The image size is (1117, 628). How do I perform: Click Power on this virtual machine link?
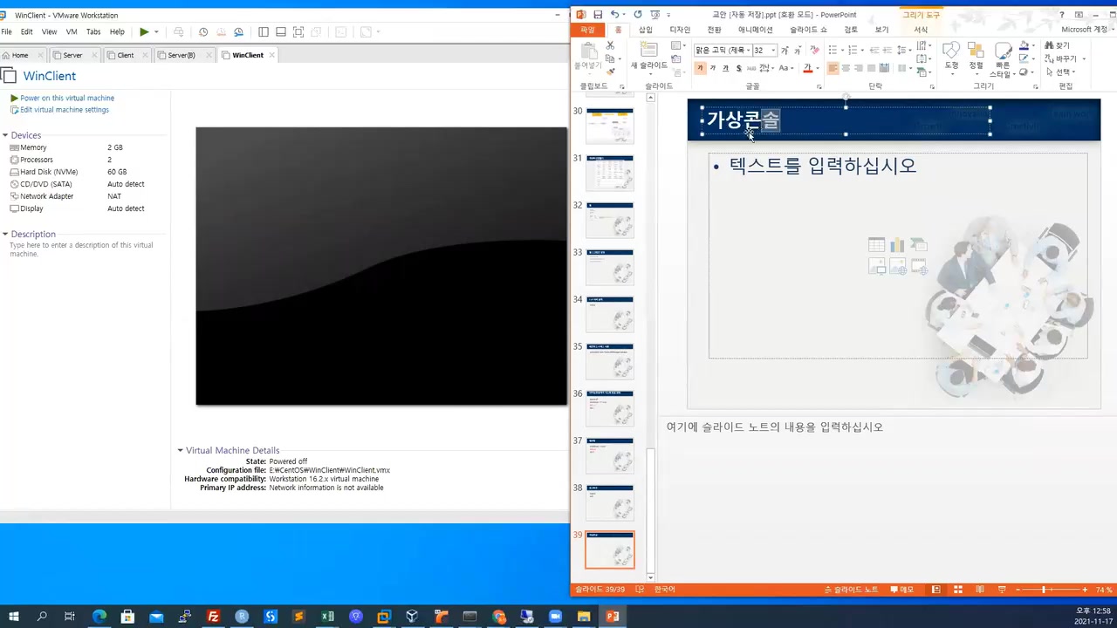coord(66,98)
